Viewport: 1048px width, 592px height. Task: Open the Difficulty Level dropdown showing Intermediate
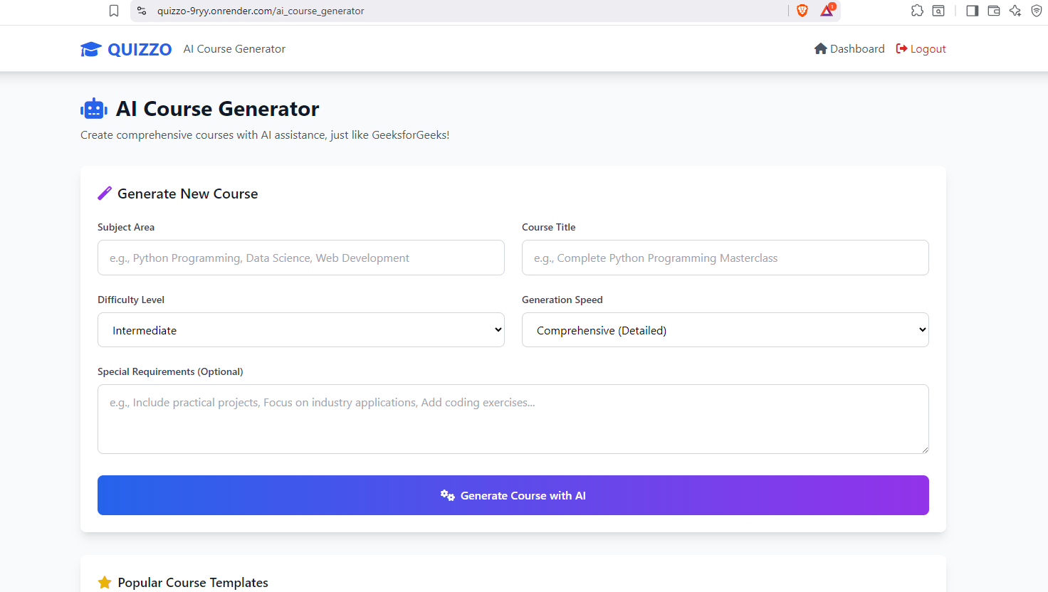click(301, 330)
